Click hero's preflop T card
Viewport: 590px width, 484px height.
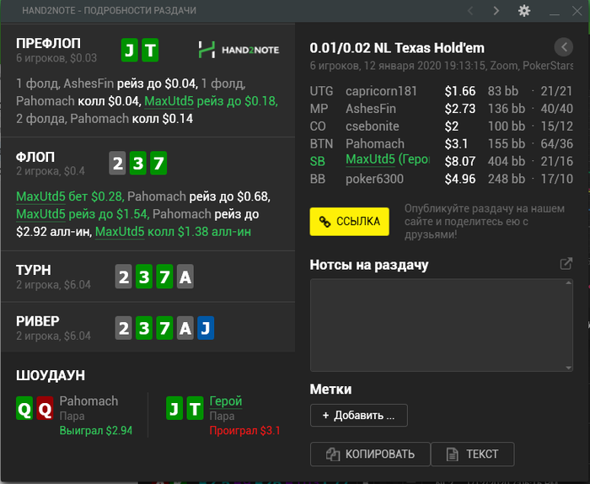tap(150, 50)
